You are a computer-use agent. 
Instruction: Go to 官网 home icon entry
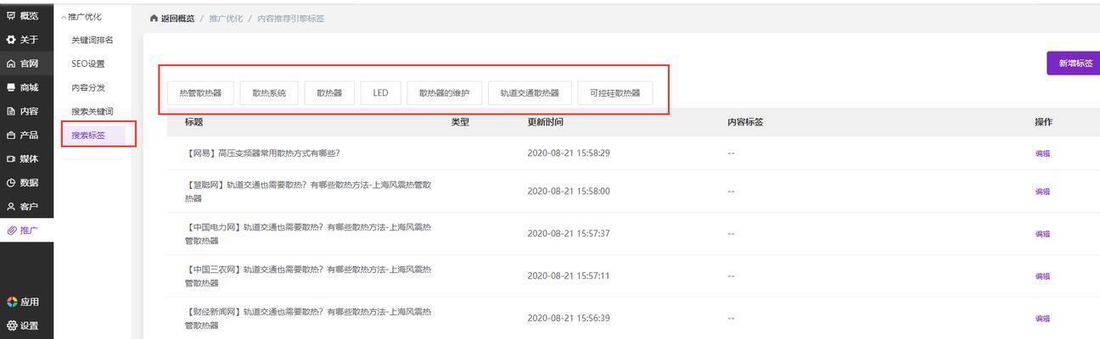[11, 64]
